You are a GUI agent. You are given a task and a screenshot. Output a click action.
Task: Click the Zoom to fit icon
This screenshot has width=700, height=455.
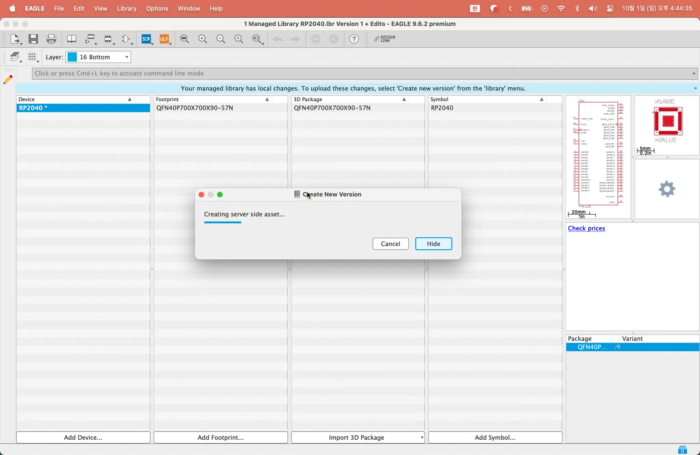[x=185, y=39]
